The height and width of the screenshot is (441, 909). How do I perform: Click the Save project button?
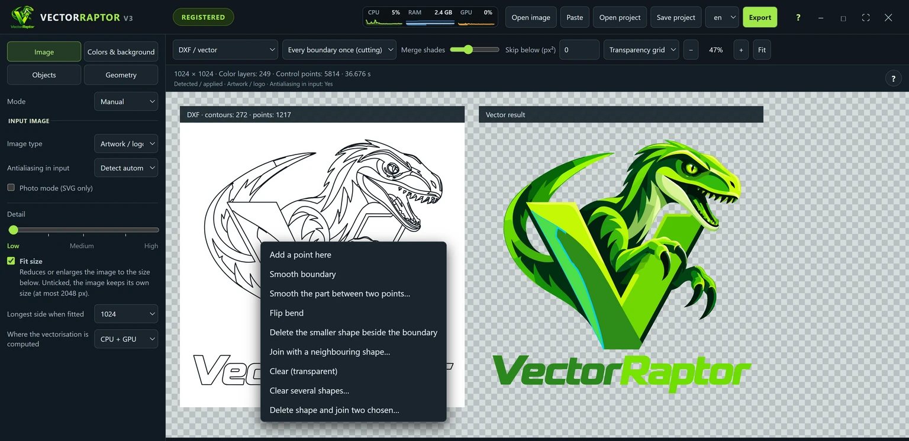pyautogui.click(x=676, y=17)
